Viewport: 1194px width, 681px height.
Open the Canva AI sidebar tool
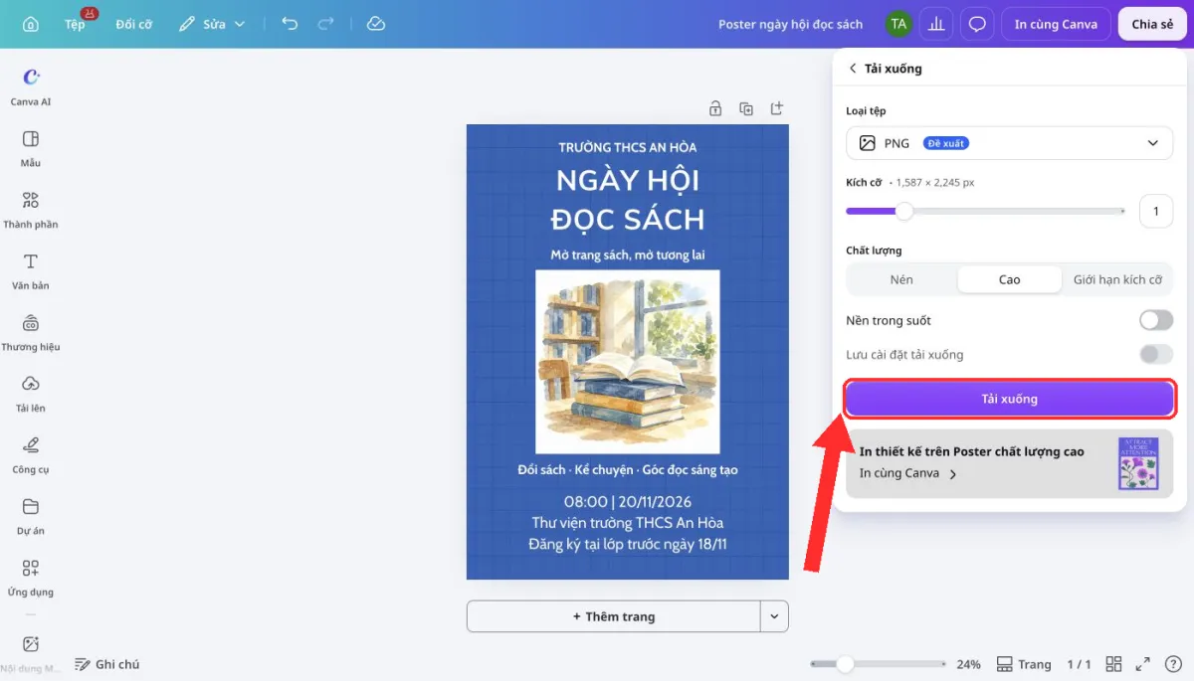pos(31,85)
